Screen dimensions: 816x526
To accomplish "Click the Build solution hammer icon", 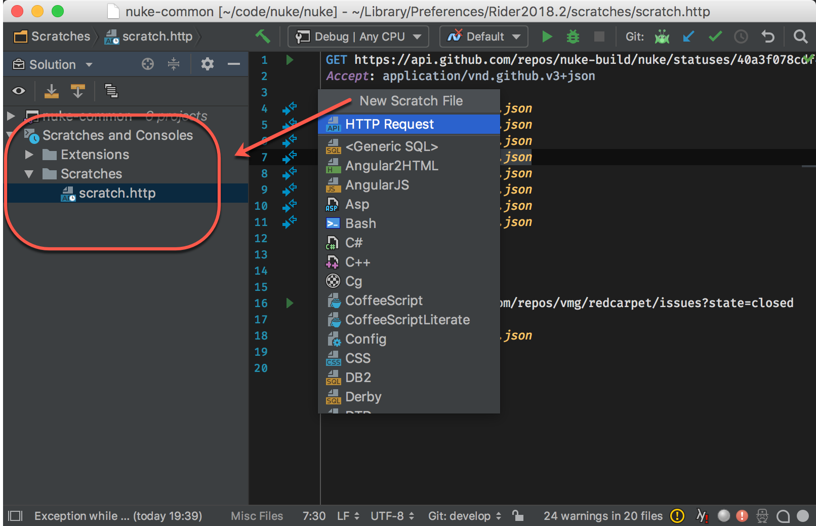I will coord(263,36).
